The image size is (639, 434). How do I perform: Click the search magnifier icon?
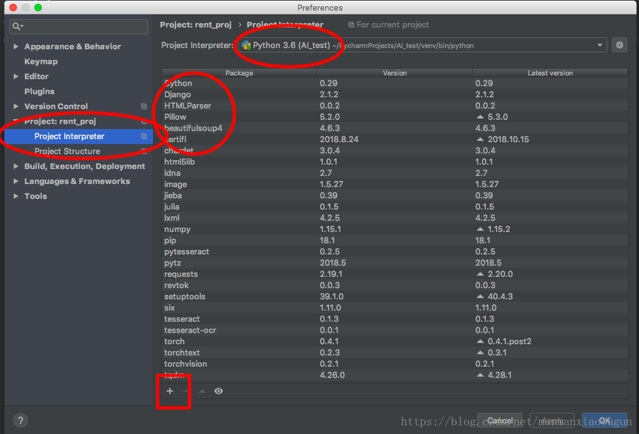(17, 26)
